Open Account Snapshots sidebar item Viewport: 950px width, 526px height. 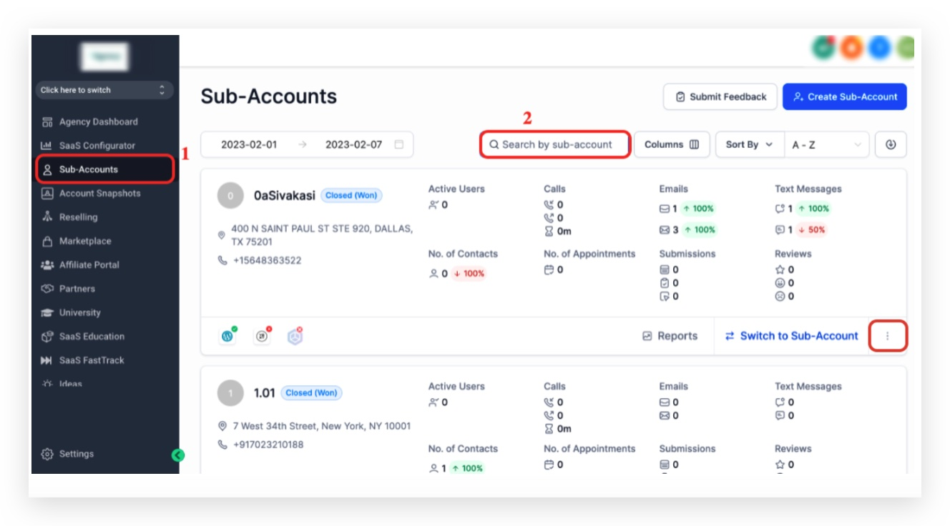99,193
